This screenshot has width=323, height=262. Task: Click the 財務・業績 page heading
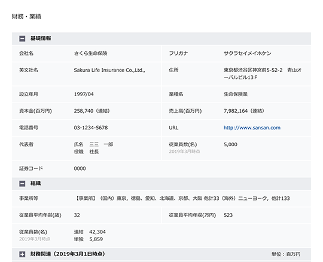click(x=26, y=17)
